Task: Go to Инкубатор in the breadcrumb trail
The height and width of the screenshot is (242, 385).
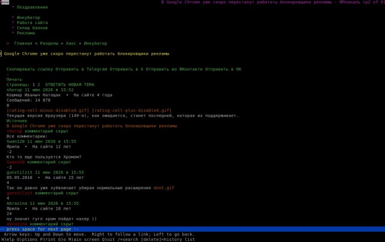Action: pyautogui.click(x=96, y=43)
